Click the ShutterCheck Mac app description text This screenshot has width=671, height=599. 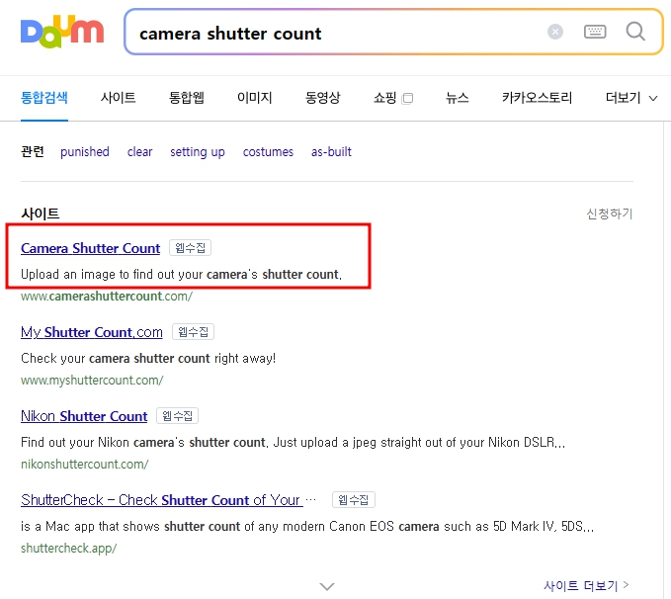tap(307, 526)
